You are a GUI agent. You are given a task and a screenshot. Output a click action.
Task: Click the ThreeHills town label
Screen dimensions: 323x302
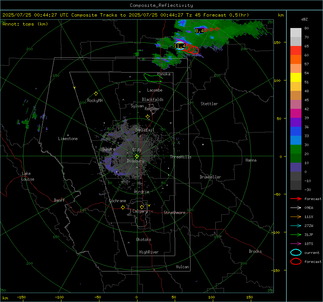181,157
